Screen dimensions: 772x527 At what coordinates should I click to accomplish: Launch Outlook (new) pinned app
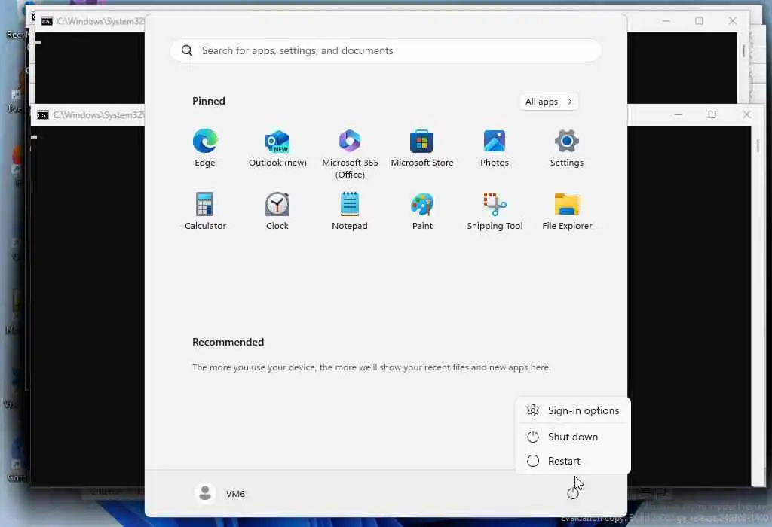point(277,148)
